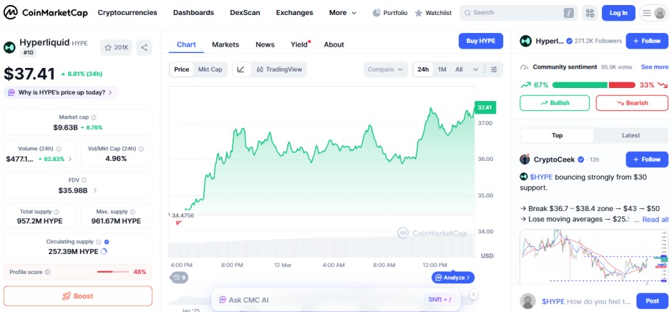Screen dimensions: 672x312
Task: Select 1M time range
Action: [x=442, y=69]
